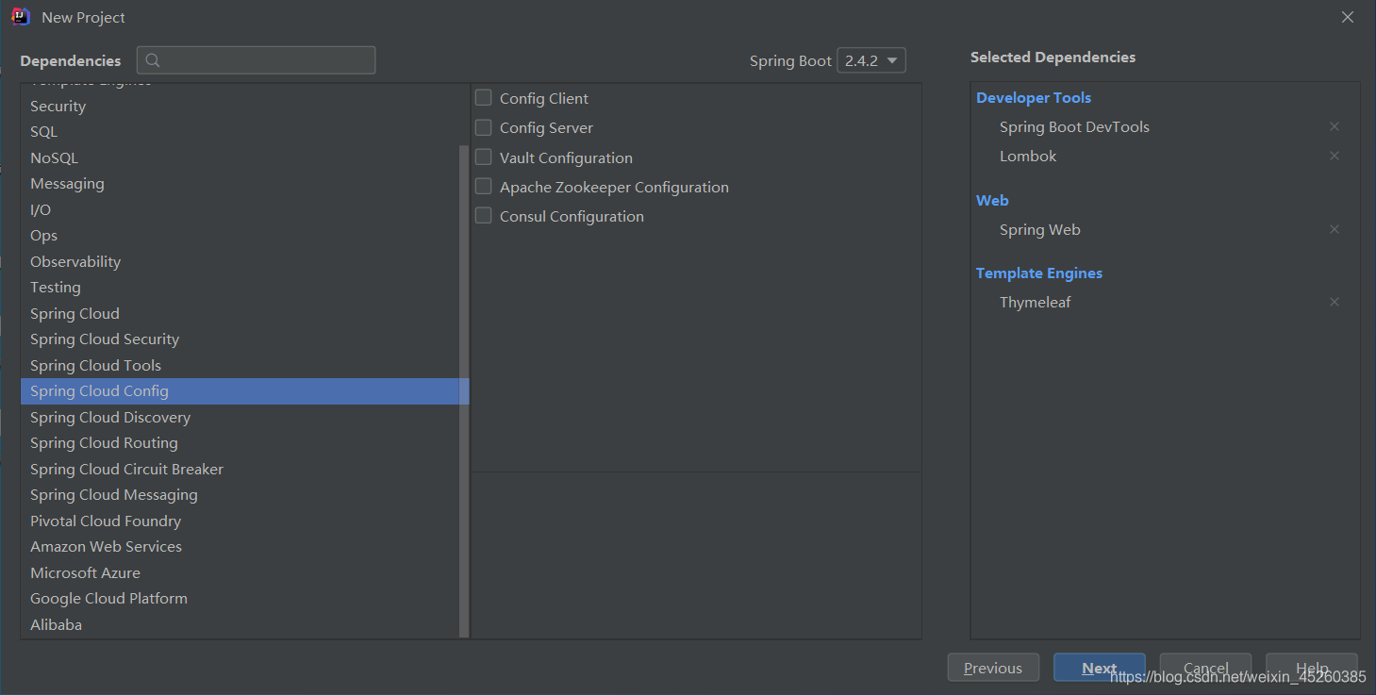Select Spring Cloud Config category
1376x695 pixels.
coord(240,391)
